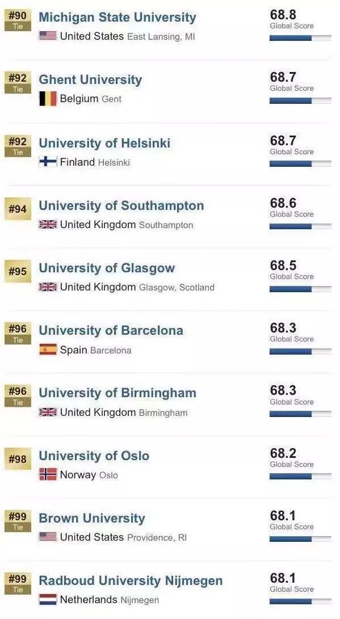Image resolution: width=340 pixels, height=619 pixels.
Task: Click the Finland flag icon
Action: tap(48, 162)
